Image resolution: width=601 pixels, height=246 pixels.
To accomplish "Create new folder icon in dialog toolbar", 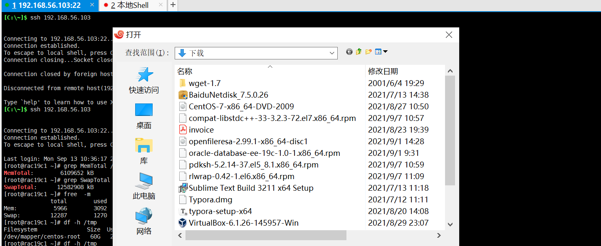I will (x=369, y=52).
